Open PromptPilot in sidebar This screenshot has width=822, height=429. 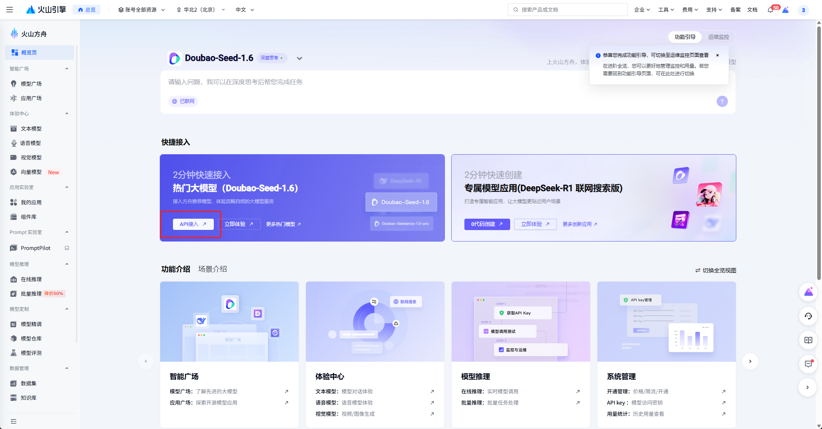(x=39, y=248)
